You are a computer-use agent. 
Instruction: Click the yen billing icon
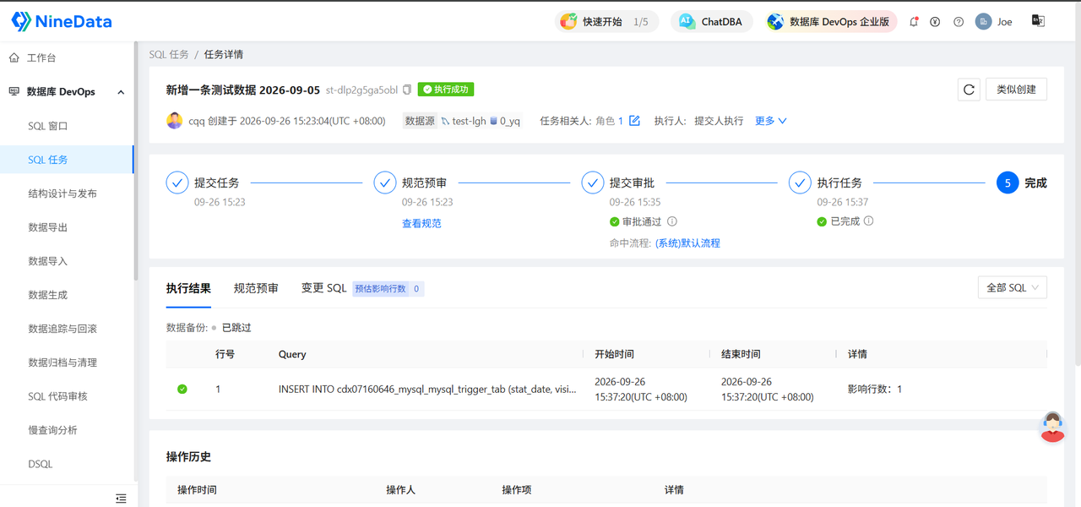click(x=935, y=22)
